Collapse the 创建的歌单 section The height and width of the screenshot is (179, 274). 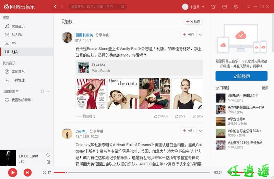[x=48, y=92]
